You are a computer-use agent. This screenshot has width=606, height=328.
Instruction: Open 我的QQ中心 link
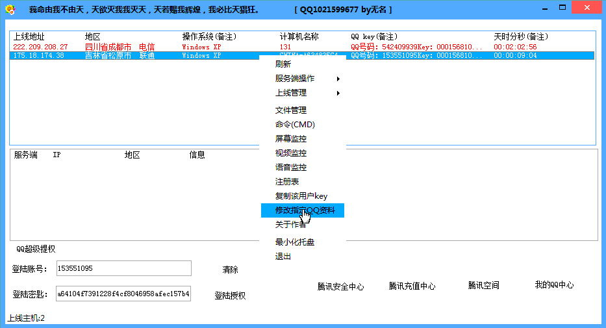[x=554, y=284]
